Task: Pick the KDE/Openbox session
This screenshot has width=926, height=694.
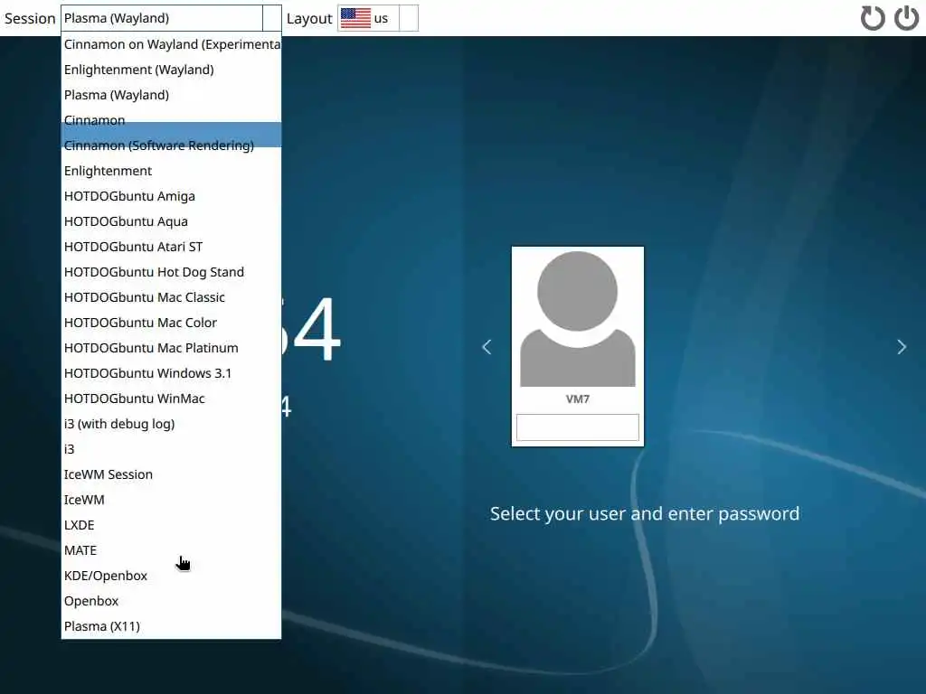Action: click(171, 577)
